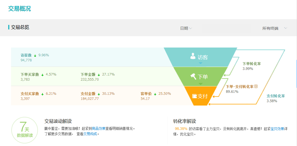The width and height of the screenshot is (297, 146).
Task: Click the 6.21% change value
Action: click(x=51, y=94)
